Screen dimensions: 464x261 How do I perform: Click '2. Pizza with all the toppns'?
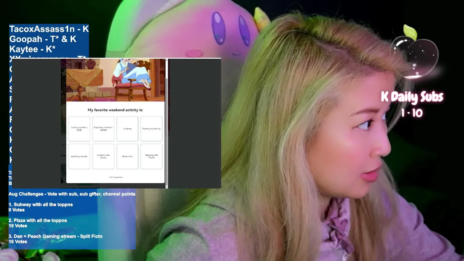point(38,220)
